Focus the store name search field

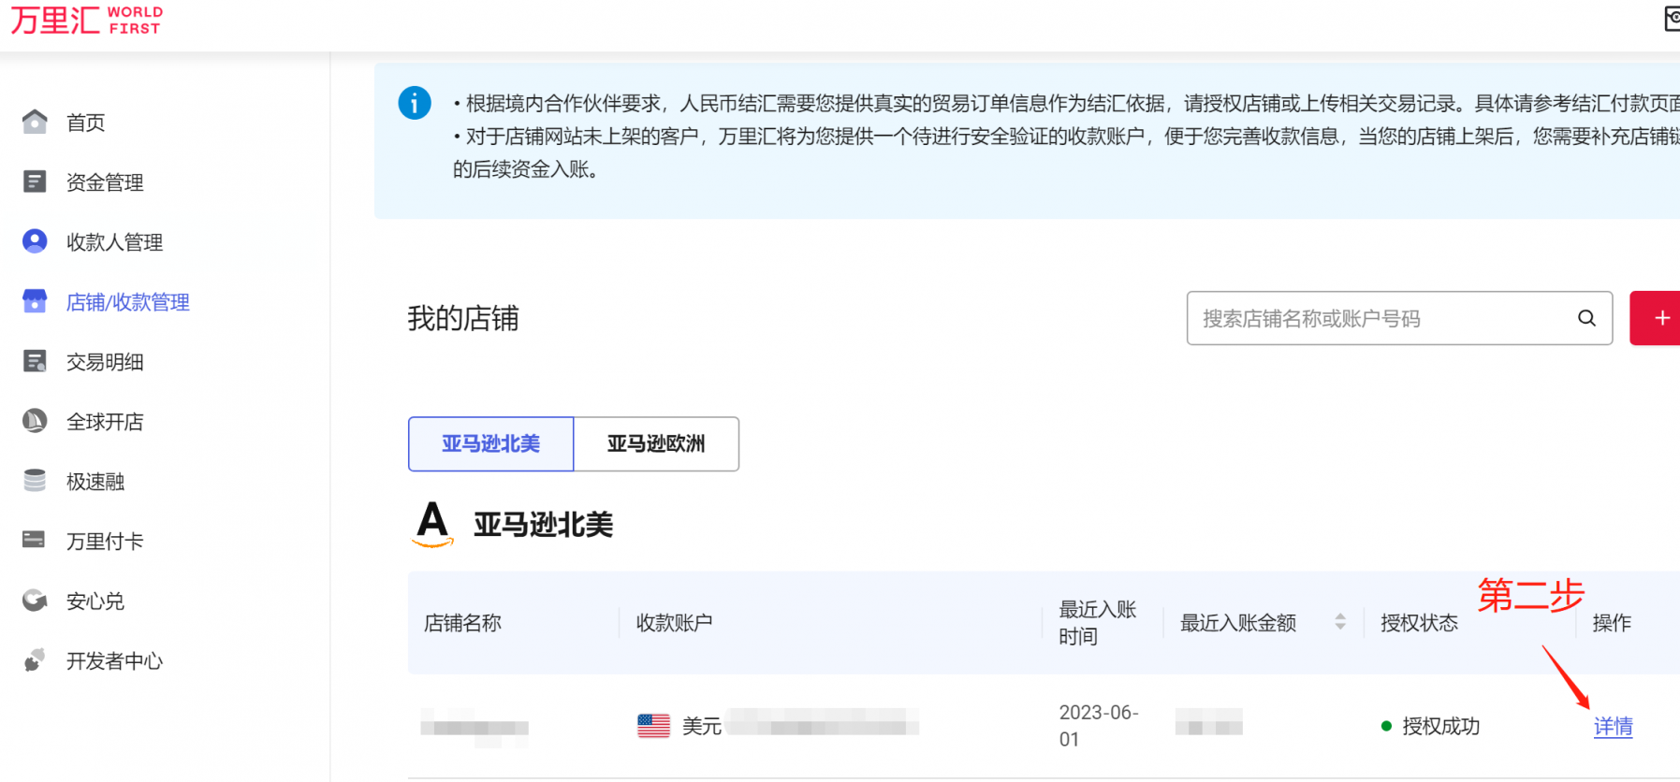[x=1399, y=318]
